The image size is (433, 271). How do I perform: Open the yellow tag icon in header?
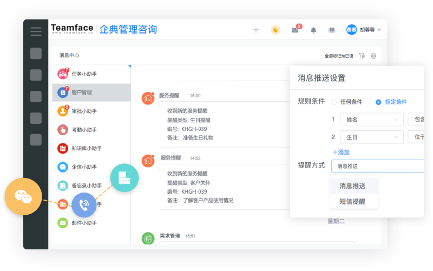(x=275, y=30)
